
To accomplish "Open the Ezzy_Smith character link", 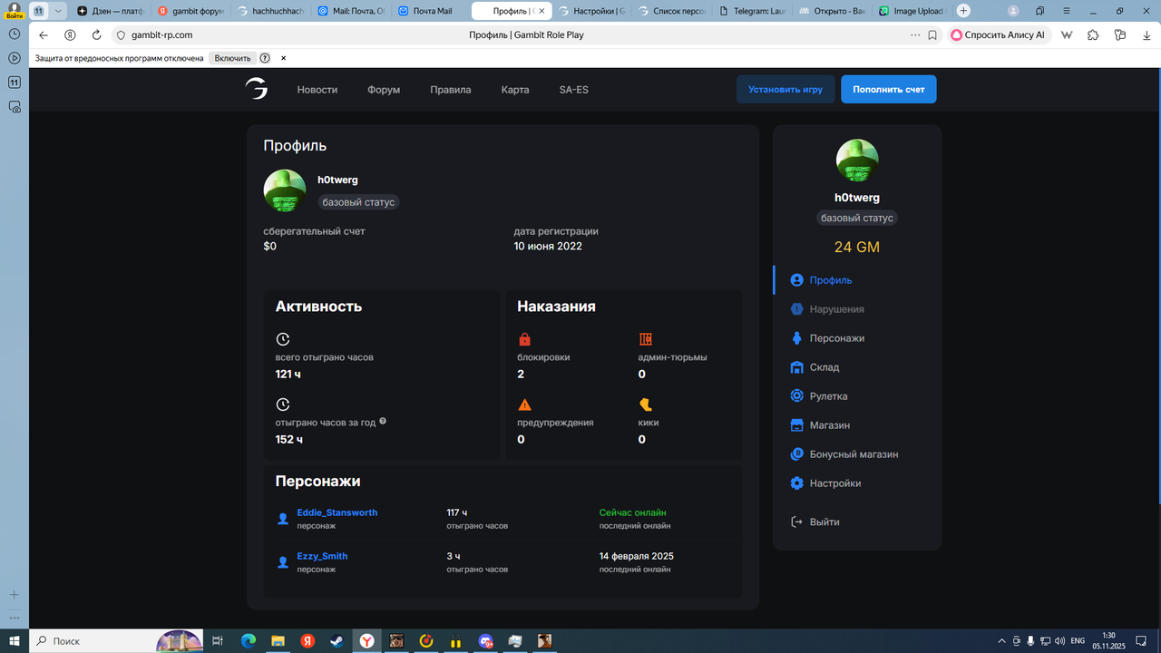I will [322, 556].
